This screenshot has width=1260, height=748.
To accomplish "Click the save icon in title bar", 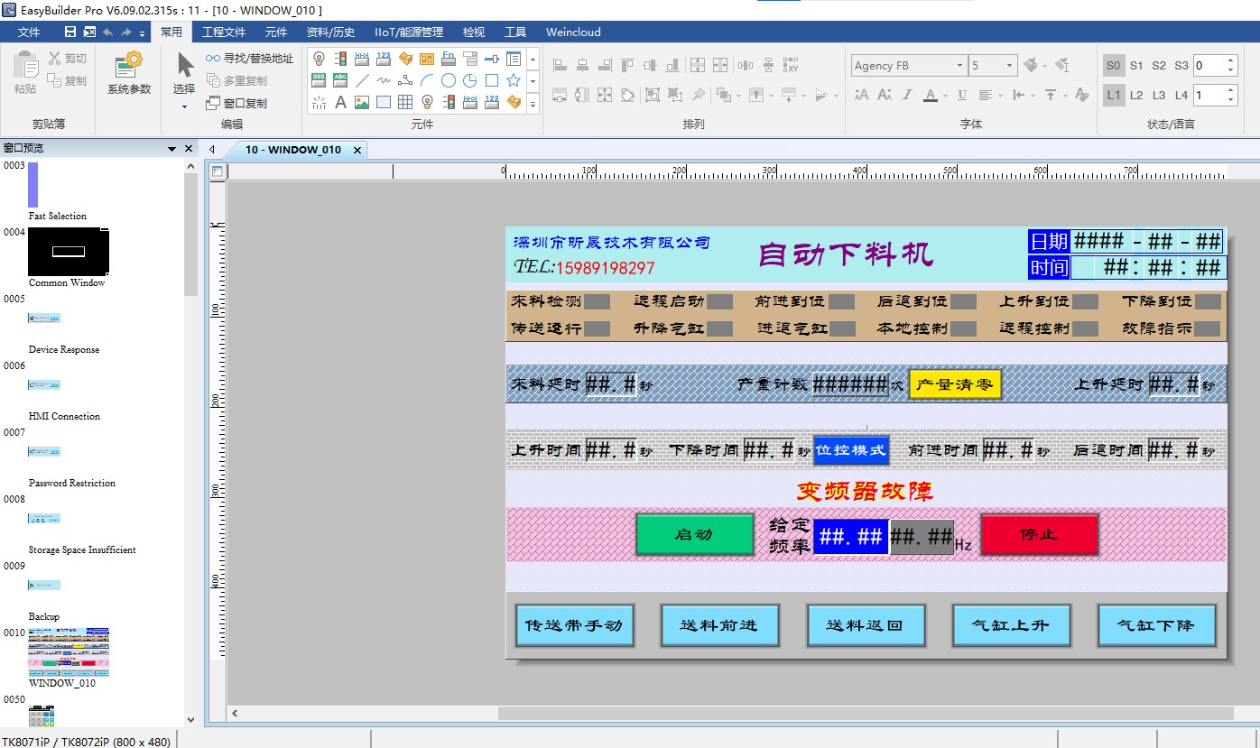I will 70,32.
